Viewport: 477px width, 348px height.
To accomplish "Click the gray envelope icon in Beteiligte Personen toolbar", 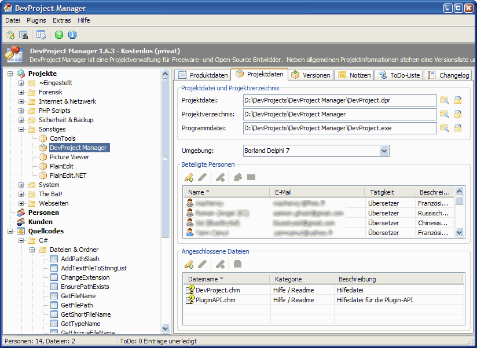I will pyautogui.click(x=251, y=177).
